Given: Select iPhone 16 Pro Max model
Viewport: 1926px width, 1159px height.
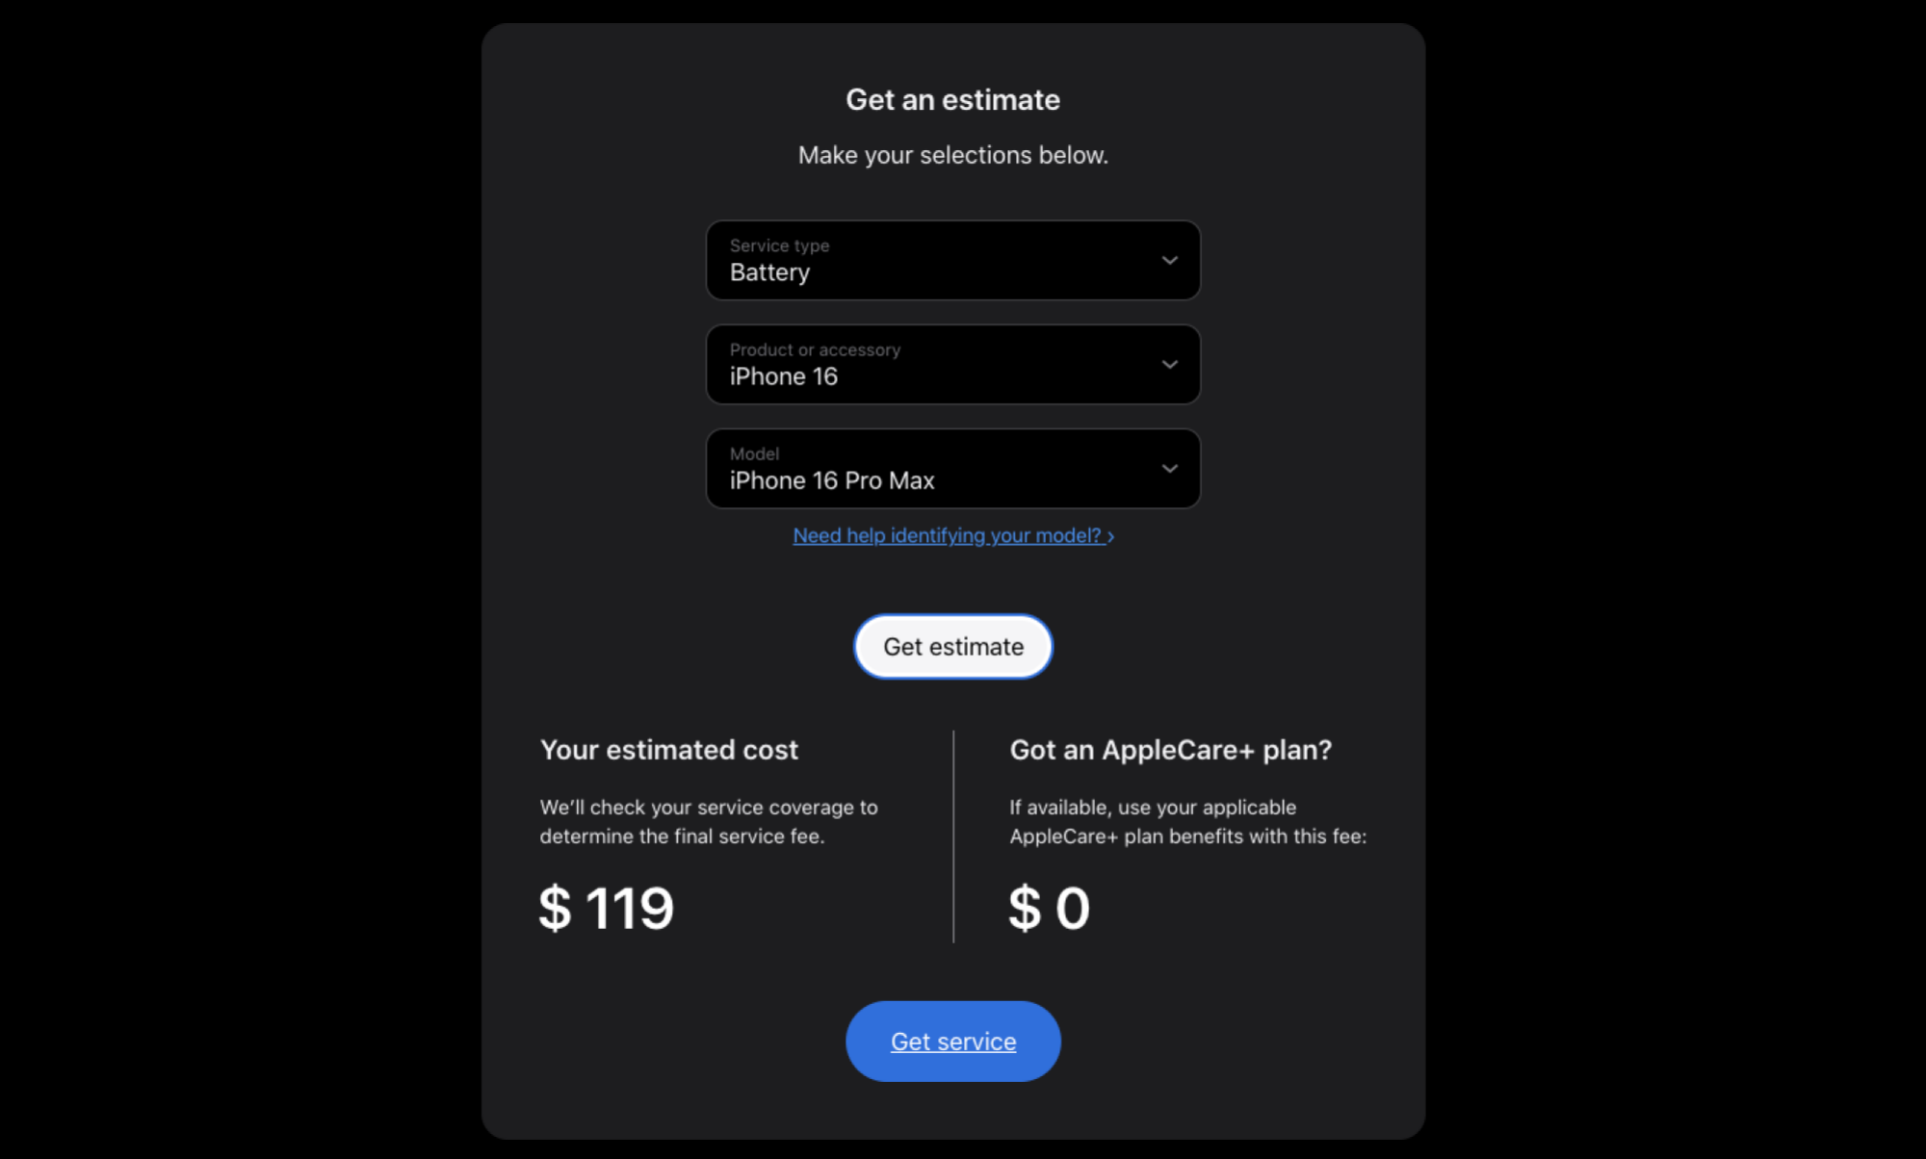Looking at the screenshot, I should click(952, 469).
